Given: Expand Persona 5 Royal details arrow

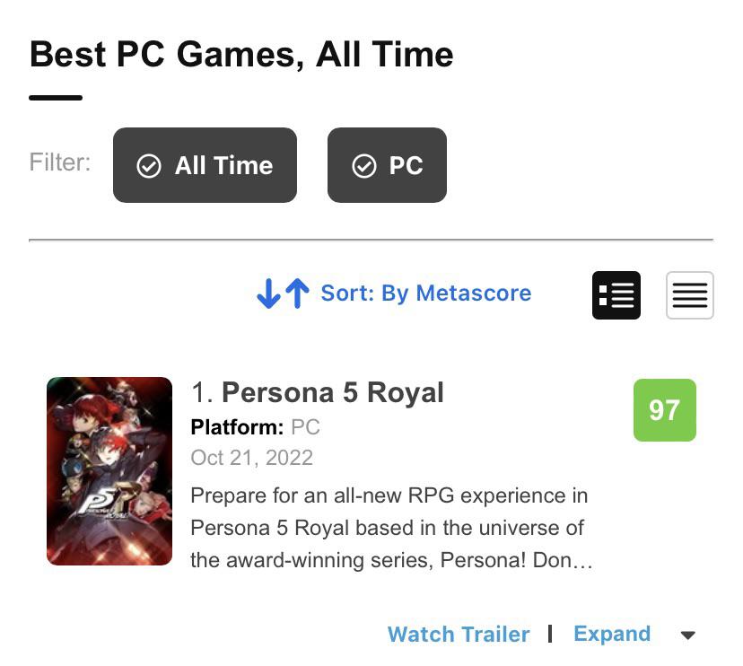Looking at the screenshot, I should [x=687, y=635].
